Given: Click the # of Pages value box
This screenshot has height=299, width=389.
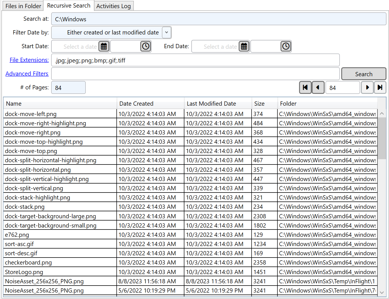Looking at the screenshot, I should pyautogui.click(x=68, y=88).
